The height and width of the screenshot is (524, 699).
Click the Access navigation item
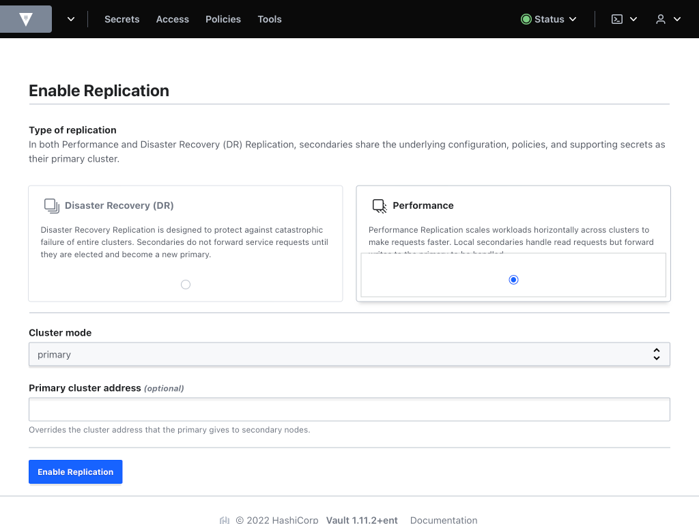(x=172, y=19)
